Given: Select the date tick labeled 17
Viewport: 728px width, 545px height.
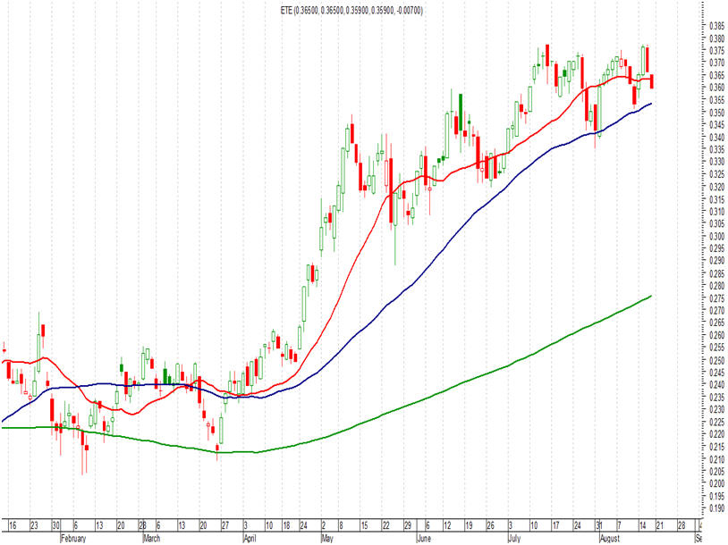Looking at the screenshot, I should [x=555, y=526].
